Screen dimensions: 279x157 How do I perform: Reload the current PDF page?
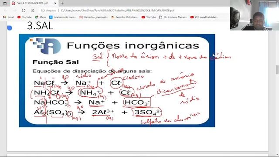[x=24, y=10]
